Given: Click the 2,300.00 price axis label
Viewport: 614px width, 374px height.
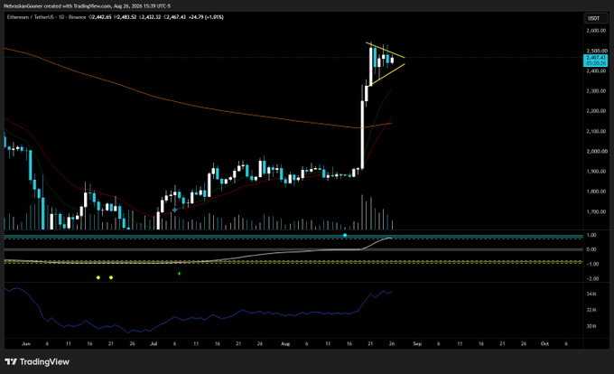Looking at the screenshot, I should (596, 91).
